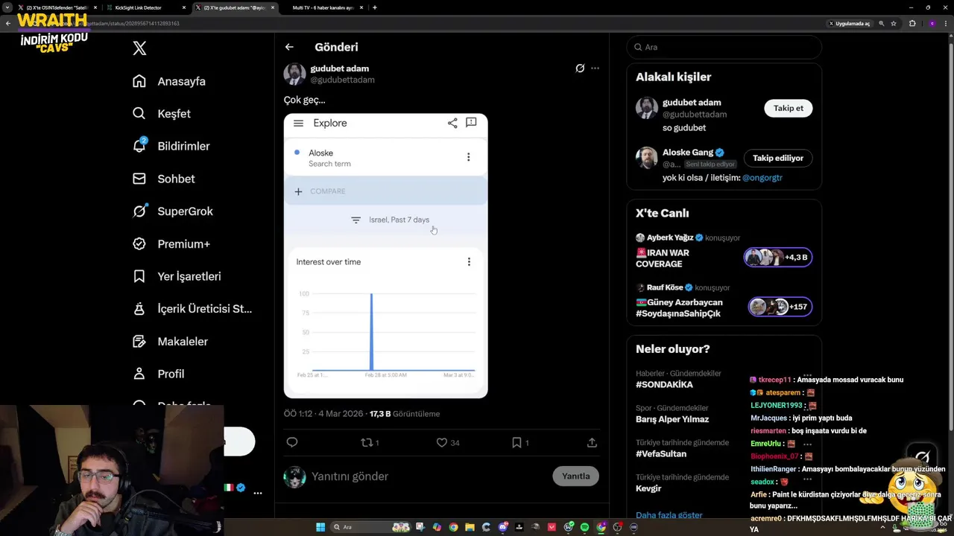Switch to the Multi TV browser tab

[324, 7]
